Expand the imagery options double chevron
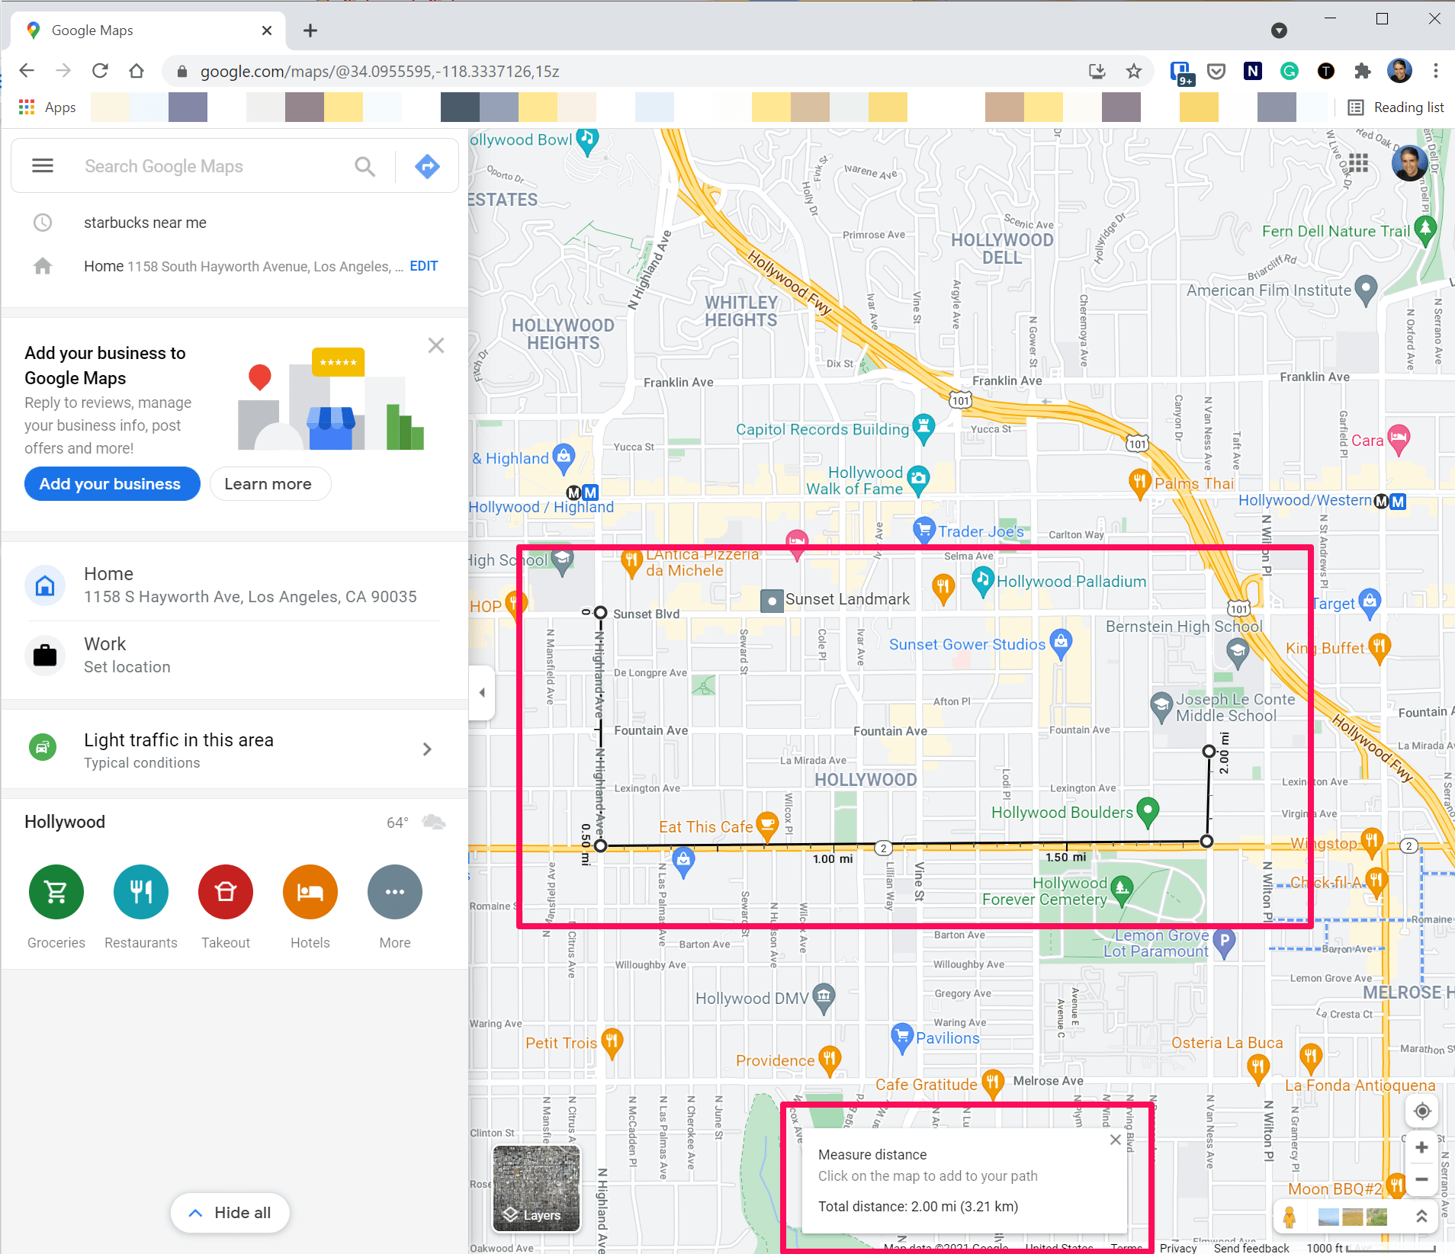Viewport: 1455px width, 1254px height. click(x=1422, y=1217)
